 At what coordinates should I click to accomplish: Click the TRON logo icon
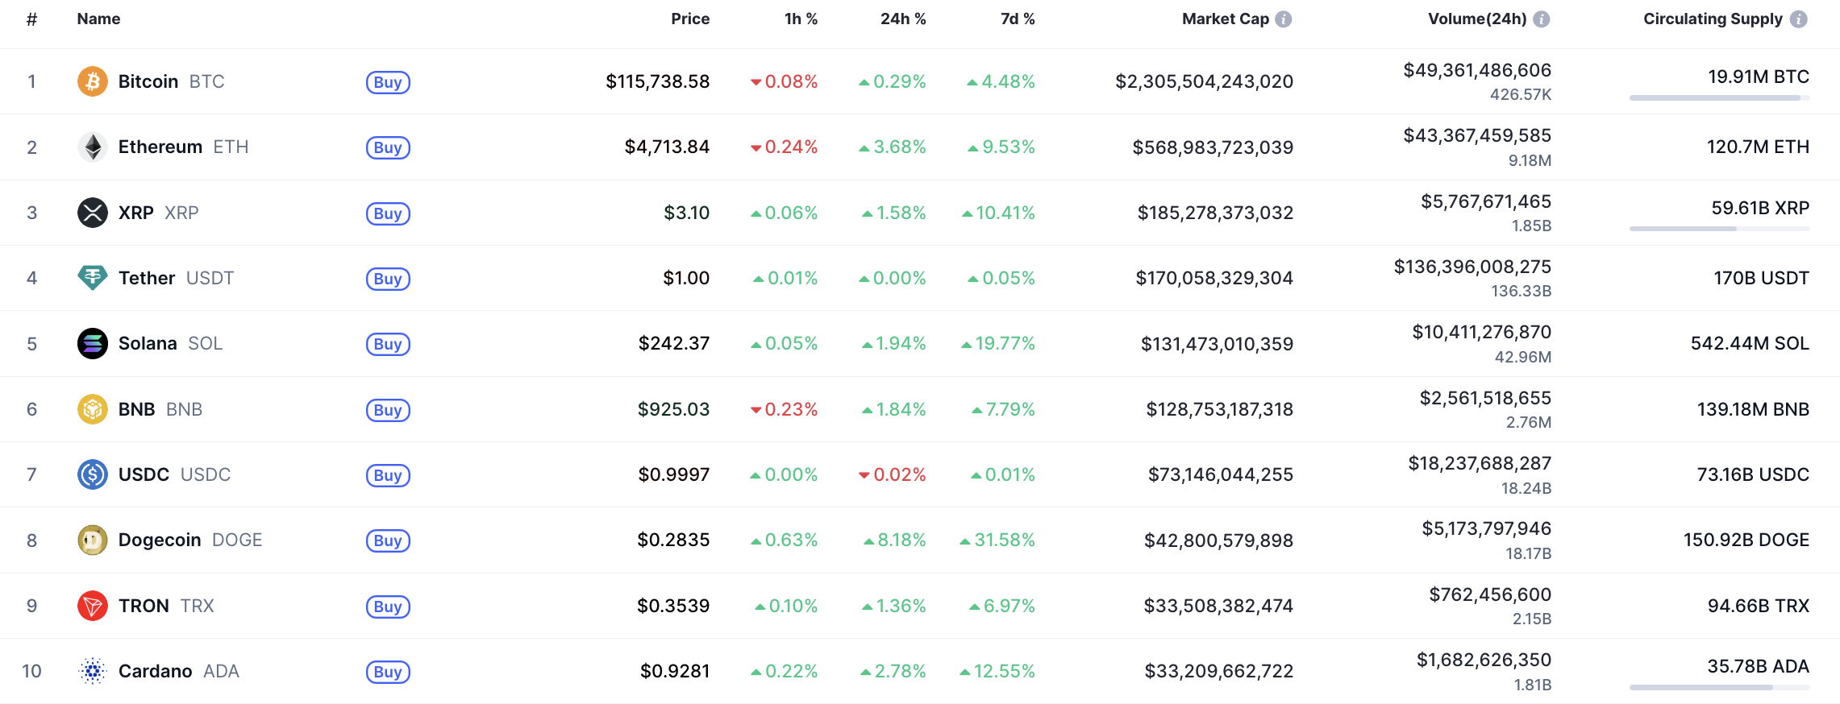click(x=93, y=606)
